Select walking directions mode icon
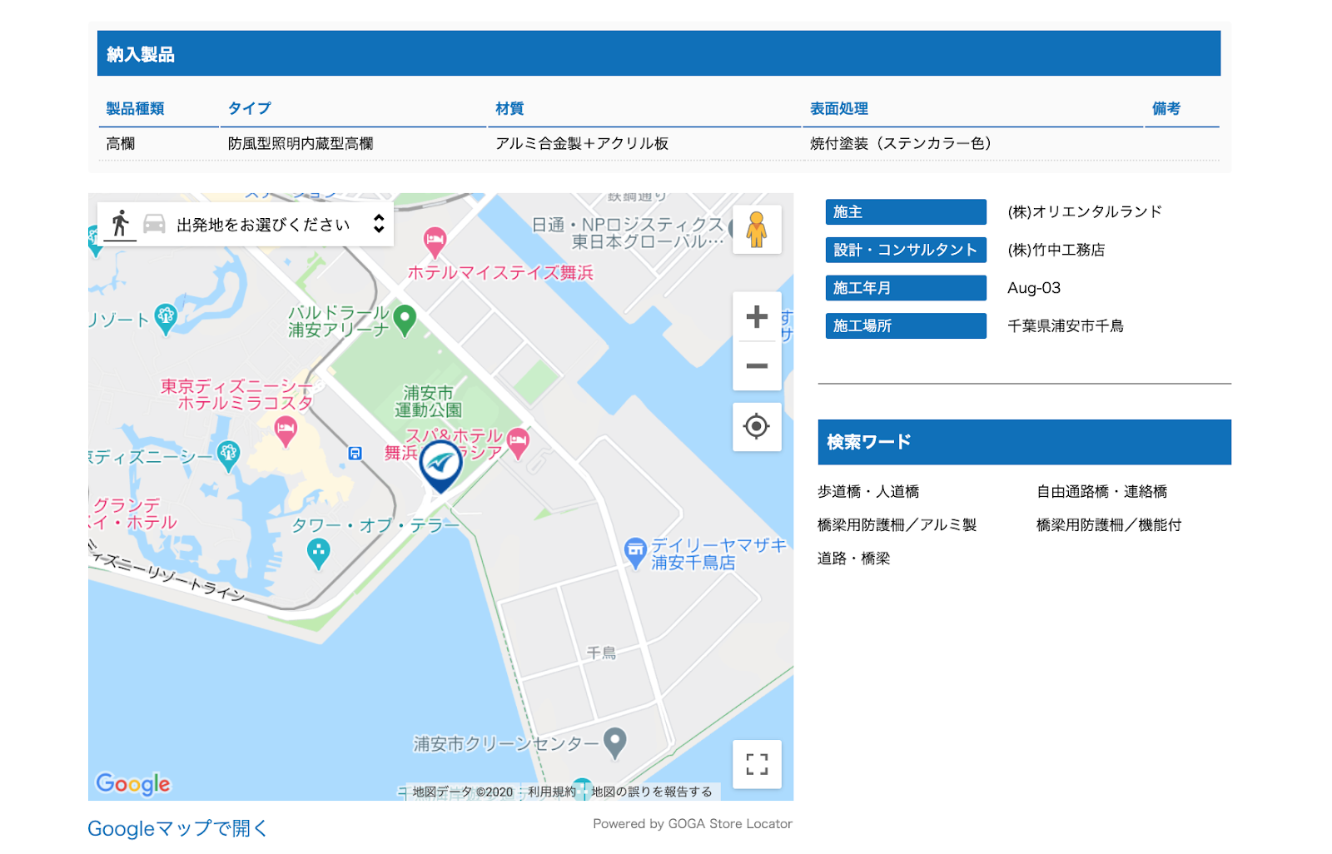1332x854 pixels. pyautogui.click(x=121, y=224)
